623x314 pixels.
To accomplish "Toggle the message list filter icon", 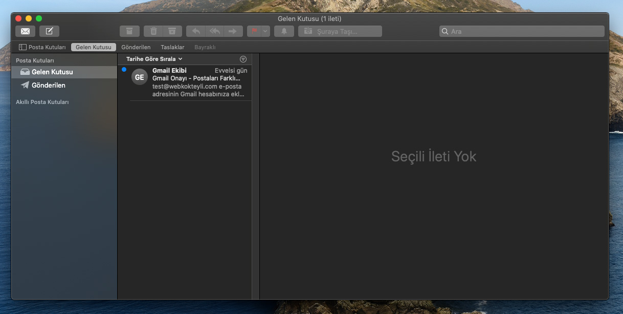I will click(243, 59).
